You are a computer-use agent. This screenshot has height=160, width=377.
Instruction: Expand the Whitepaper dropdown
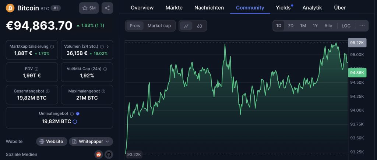pyautogui.click(x=91, y=142)
